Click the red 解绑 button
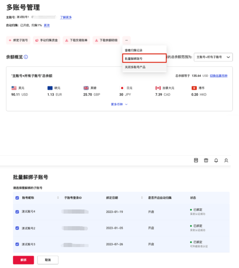Screen dimensions: 239x268 (x=24, y=260)
